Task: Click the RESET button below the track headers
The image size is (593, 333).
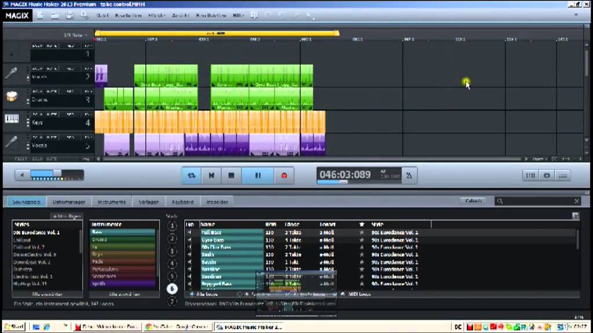Action: click(21, 160)
